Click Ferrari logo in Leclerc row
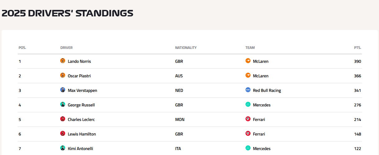 [x=248, y=119]
